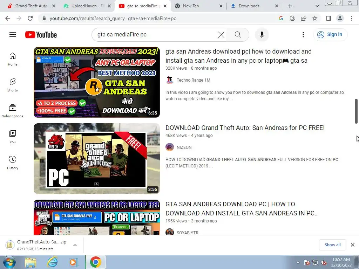359x269 pixels.
Task: Click the muted volume tray icon
Action: click(324, 263)
